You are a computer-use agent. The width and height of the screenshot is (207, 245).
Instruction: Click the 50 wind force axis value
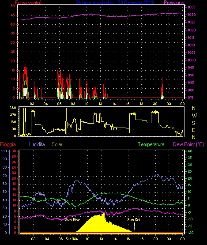point(13,6)
